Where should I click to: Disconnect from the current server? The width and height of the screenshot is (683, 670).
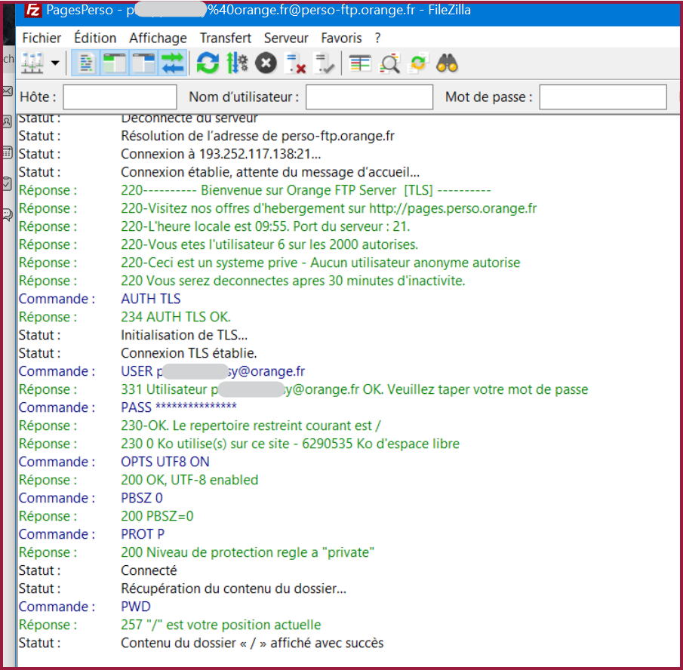(x=294, y=64)
